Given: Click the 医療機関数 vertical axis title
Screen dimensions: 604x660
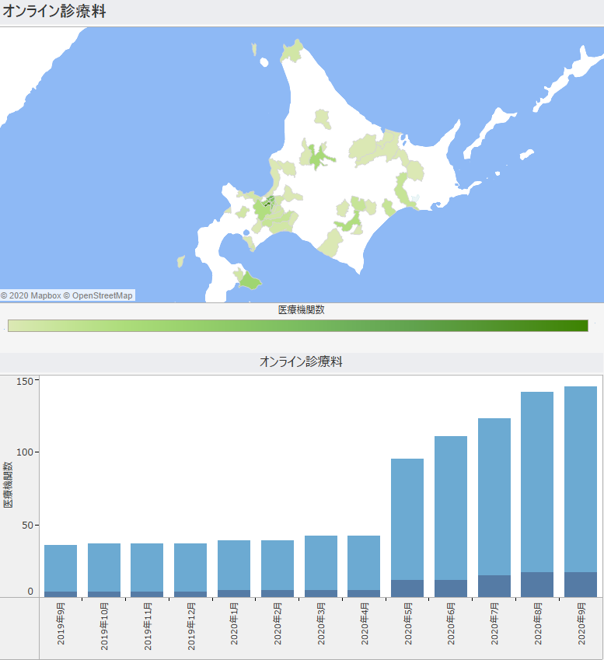Looking at the screenshot, I should click(x=9, y=485).
